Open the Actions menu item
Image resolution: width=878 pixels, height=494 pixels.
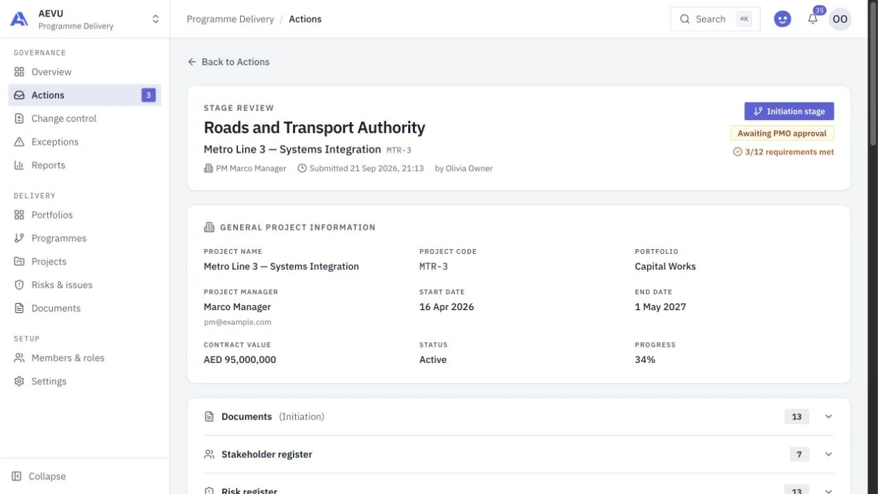85,95
